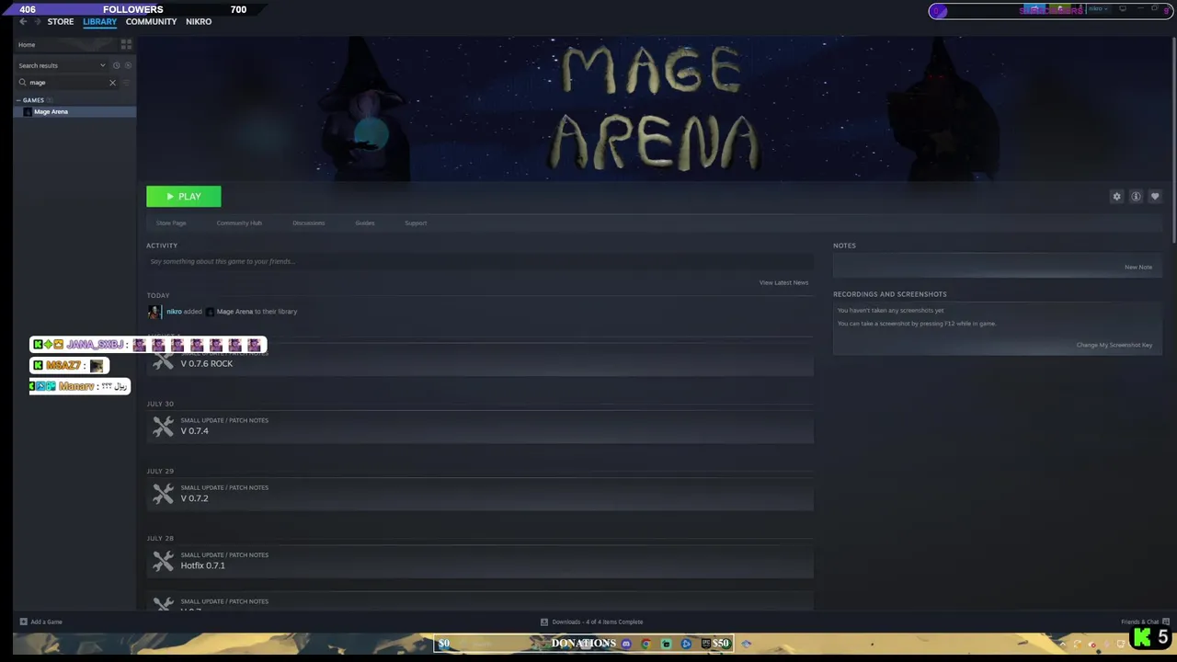Screen dimensions: 1177x662
Task: Clear the library search with X
Action: 113,83
